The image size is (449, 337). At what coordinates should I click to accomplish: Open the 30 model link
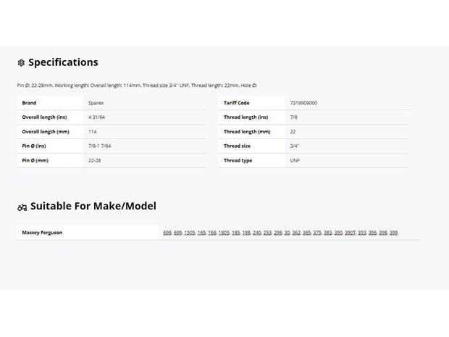coord(287,233)
